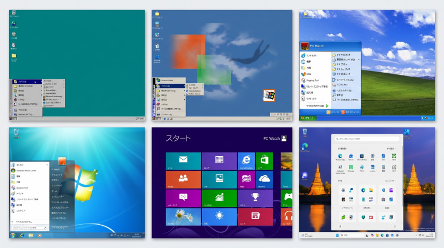Expand All Programs in Windows 7 Start menu
The width and height of the screenshot is (444, 248).
[23, 222]
